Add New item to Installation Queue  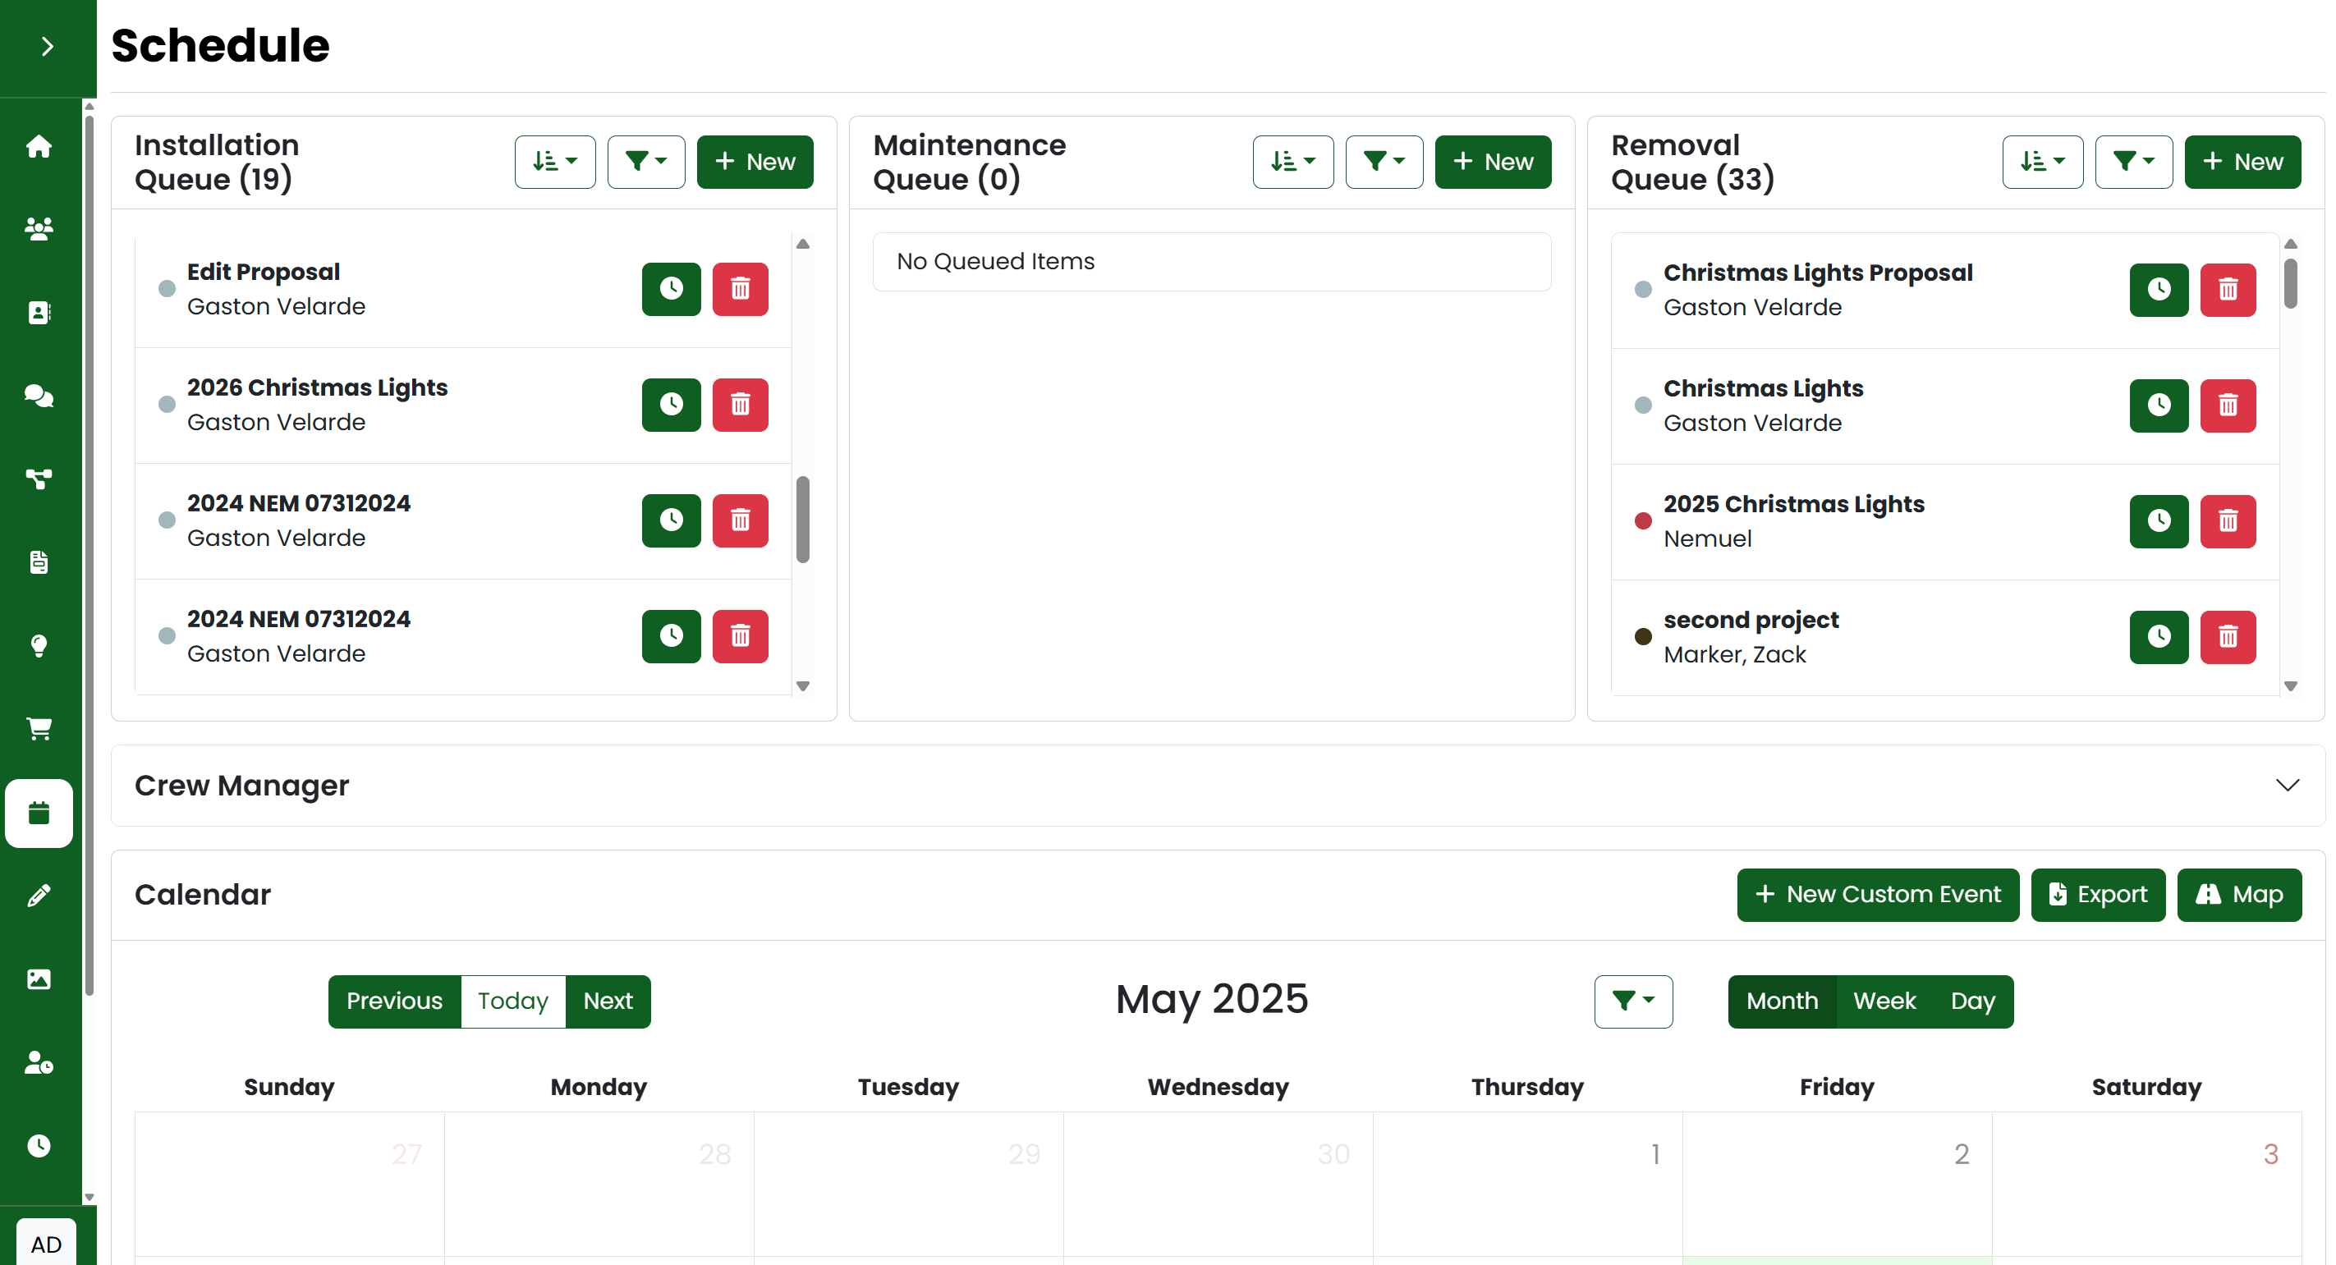point(755,162)
